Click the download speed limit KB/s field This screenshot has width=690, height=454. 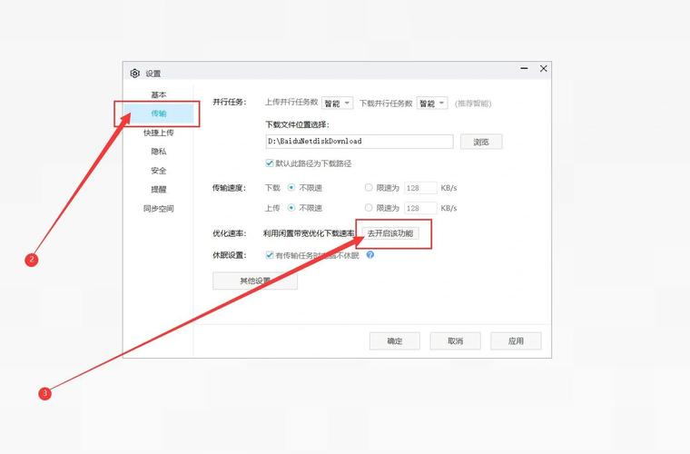pyautogui.click(x=420, y=188)
